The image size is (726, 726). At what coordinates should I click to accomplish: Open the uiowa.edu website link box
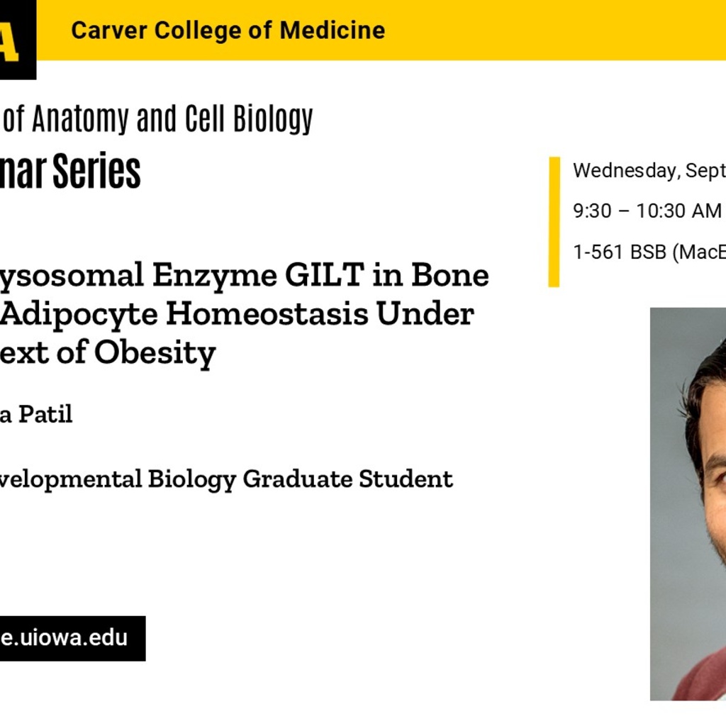pyautogui.click(x=73, y=638)
